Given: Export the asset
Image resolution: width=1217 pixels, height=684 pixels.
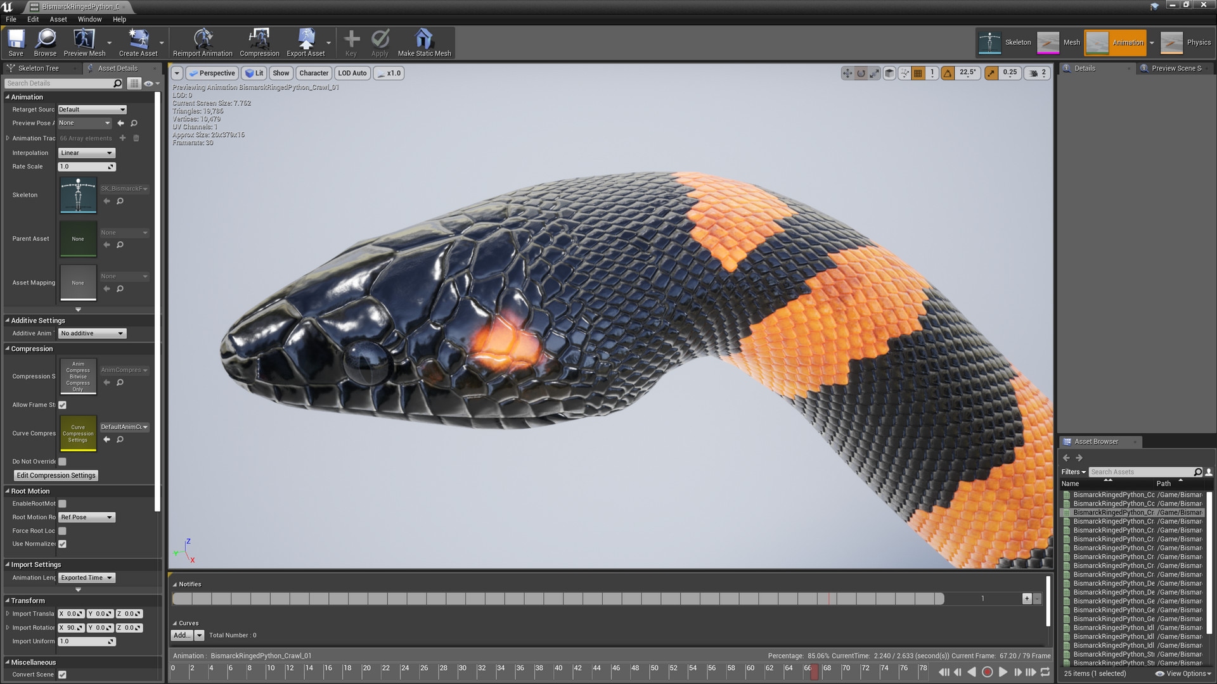Looking at the screenshot, I should (x=306, y=42).
